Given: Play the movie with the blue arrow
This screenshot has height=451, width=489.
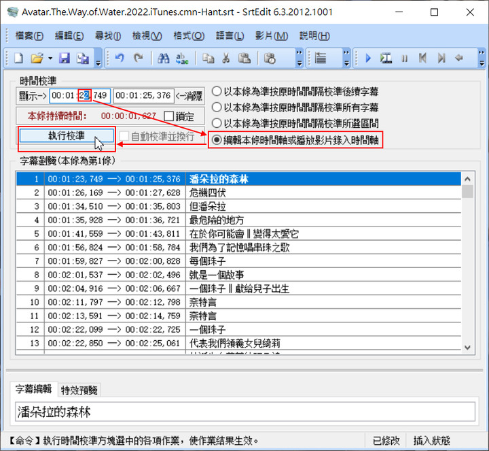Looking at the screenshot, I should (x=368, y=58).
